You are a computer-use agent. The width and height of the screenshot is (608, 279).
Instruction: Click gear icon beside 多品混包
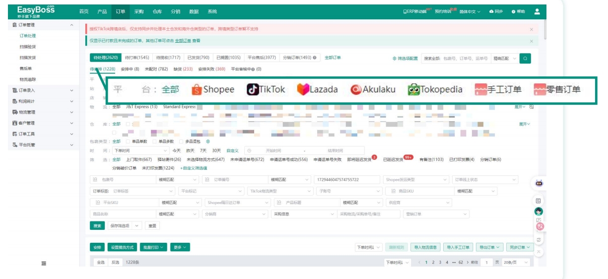208,141
